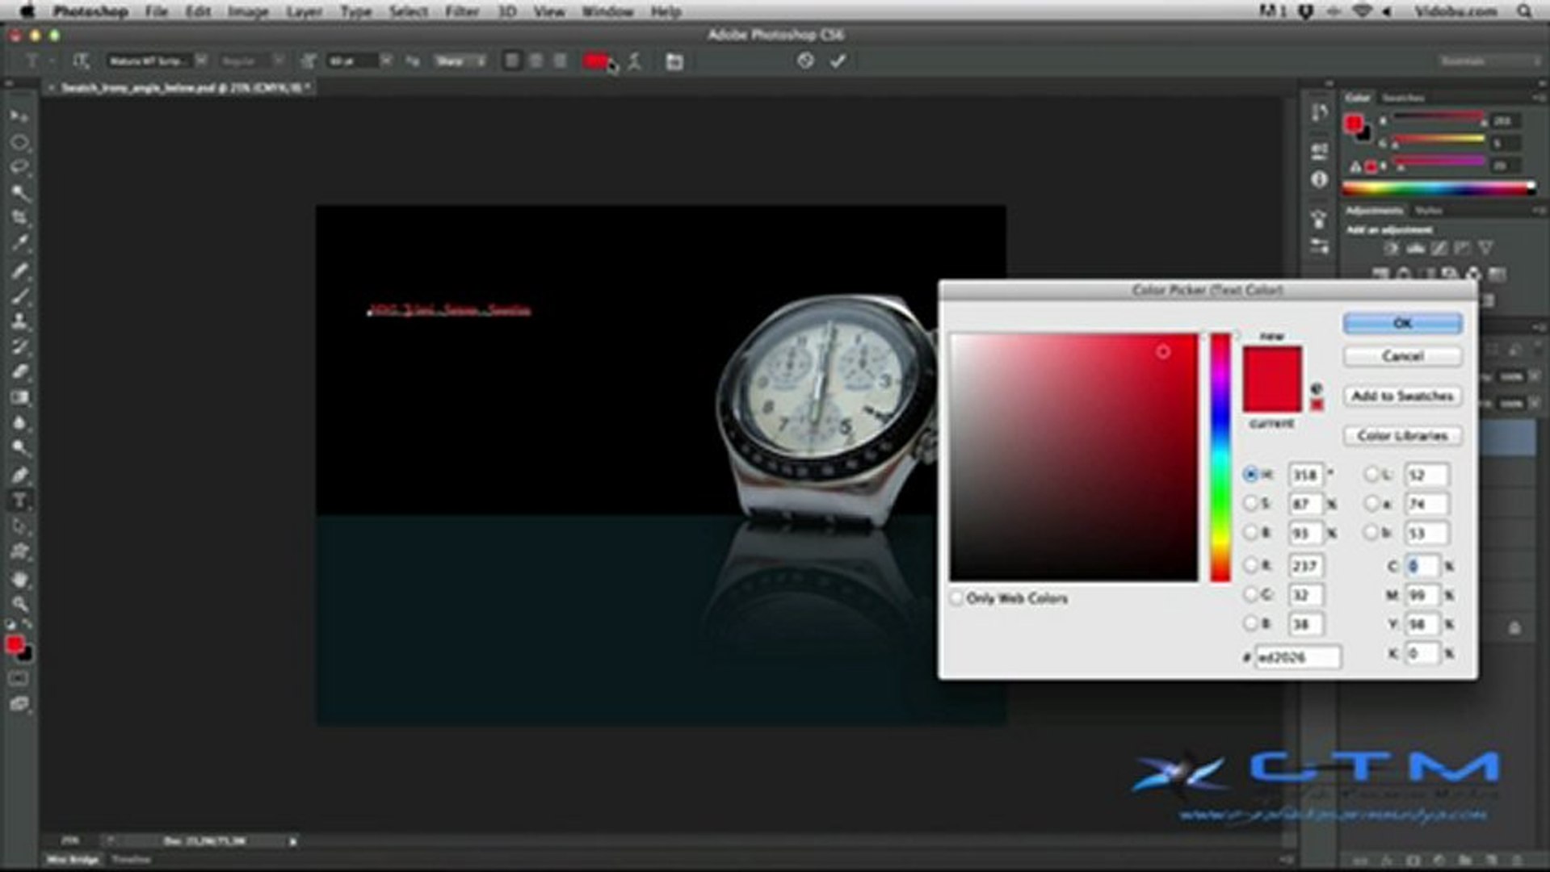Select the Brush tool

click(x=19, y=296)
